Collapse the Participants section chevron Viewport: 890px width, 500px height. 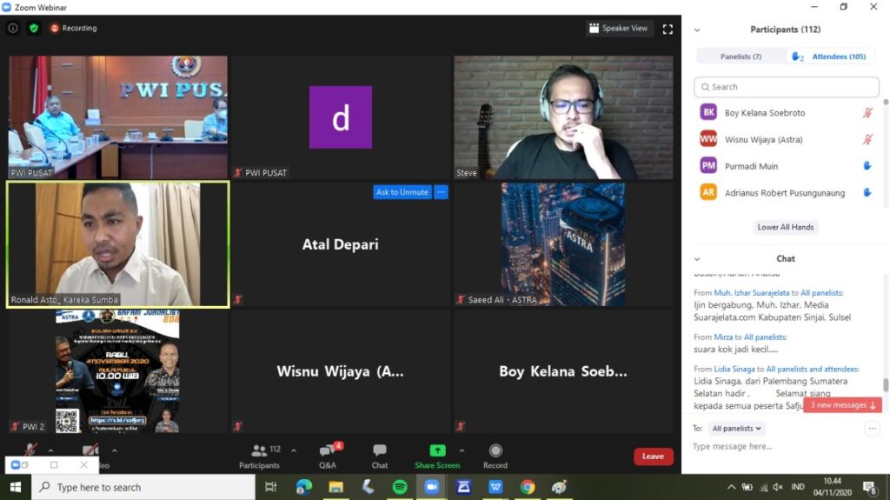point(697,30)
